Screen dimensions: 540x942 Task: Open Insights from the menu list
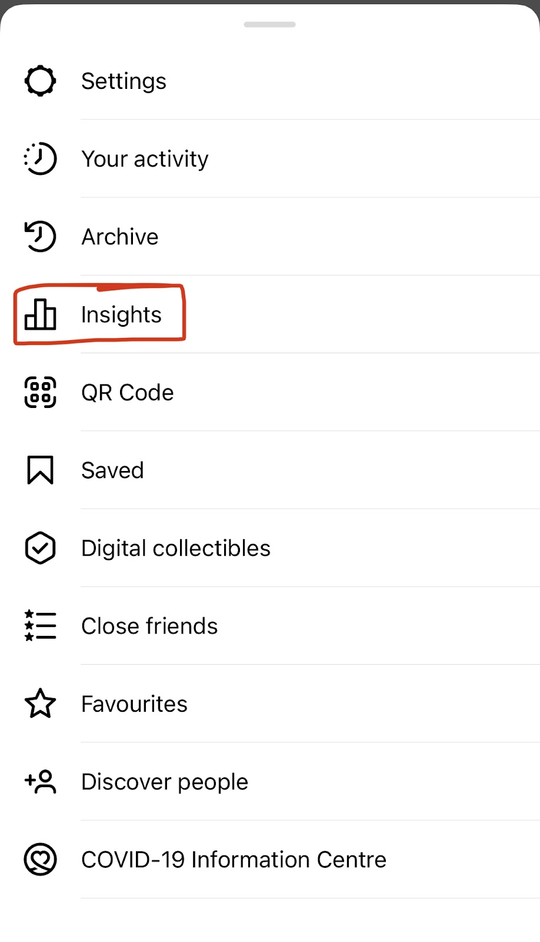121,315
